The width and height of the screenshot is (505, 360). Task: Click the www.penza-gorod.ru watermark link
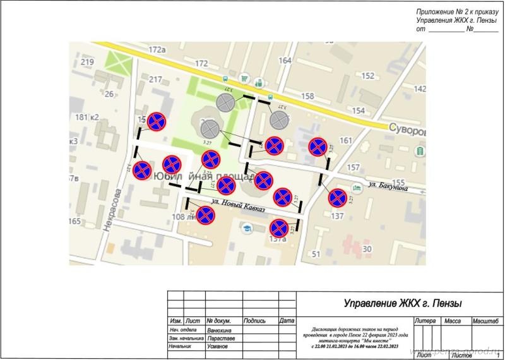pos(456,351)
